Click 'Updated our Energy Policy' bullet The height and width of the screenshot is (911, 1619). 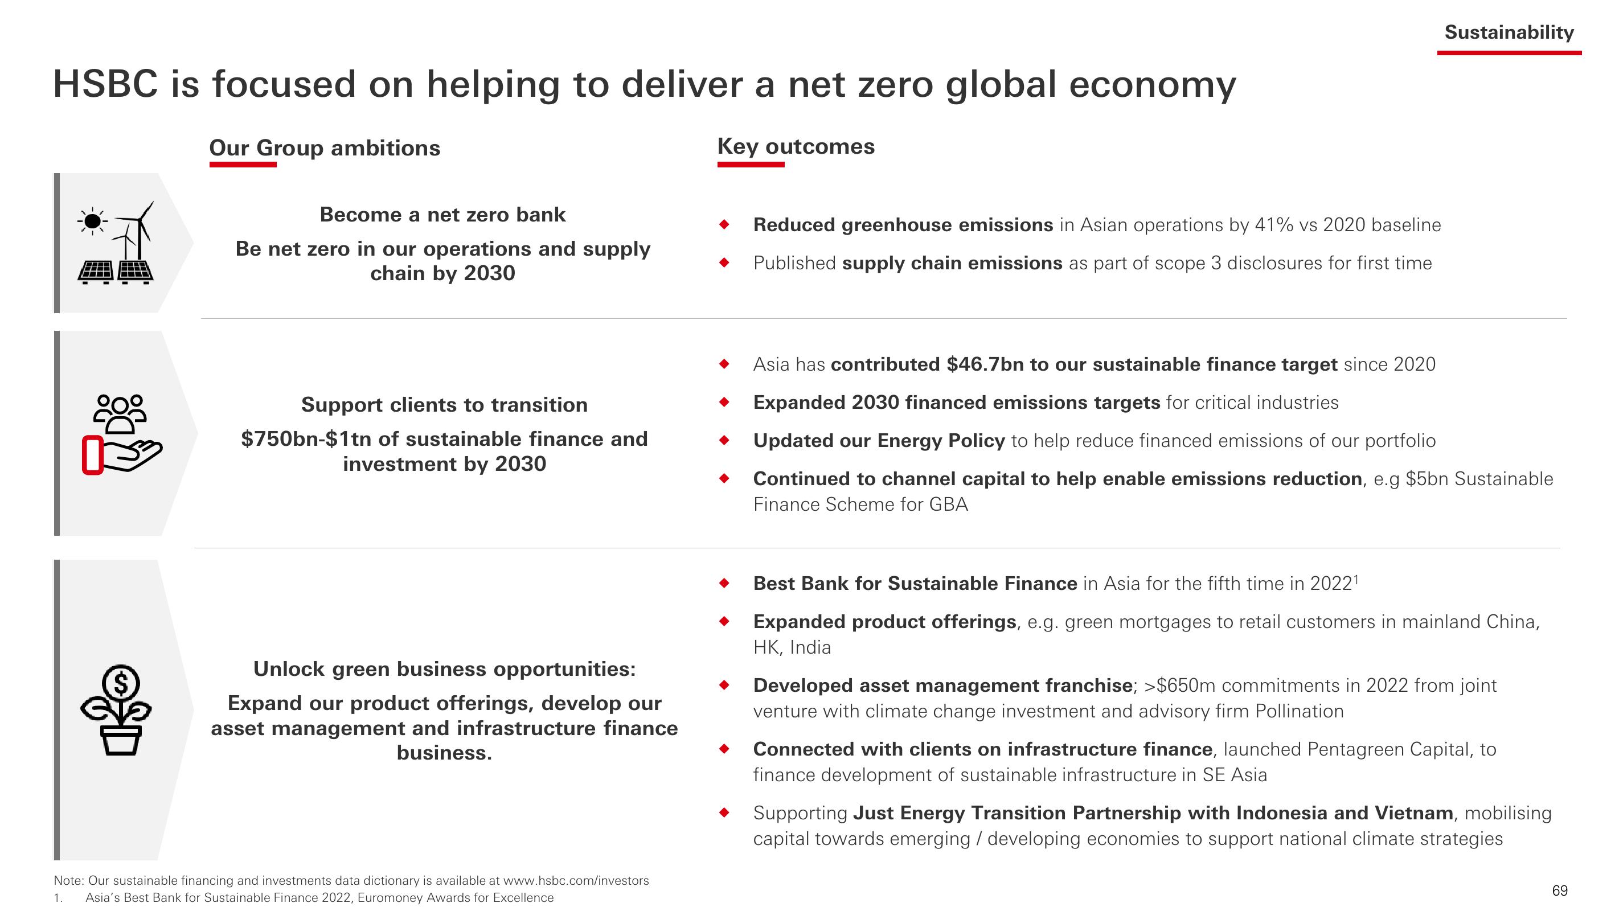(1094, 441)
